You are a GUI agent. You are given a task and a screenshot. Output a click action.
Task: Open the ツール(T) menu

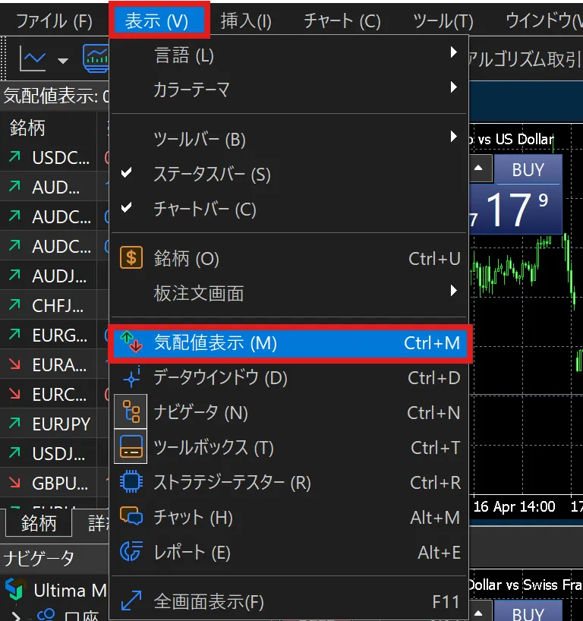(443, 21)
